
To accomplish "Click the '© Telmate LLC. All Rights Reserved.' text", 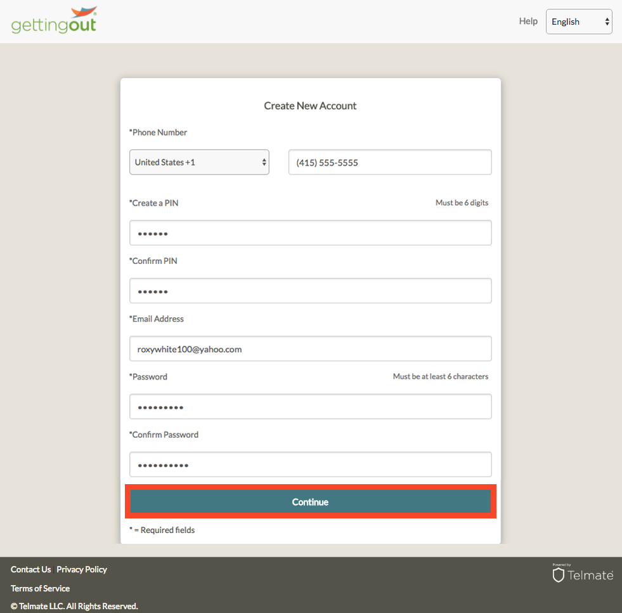I will pyautogui.click(x=74, y=606).
